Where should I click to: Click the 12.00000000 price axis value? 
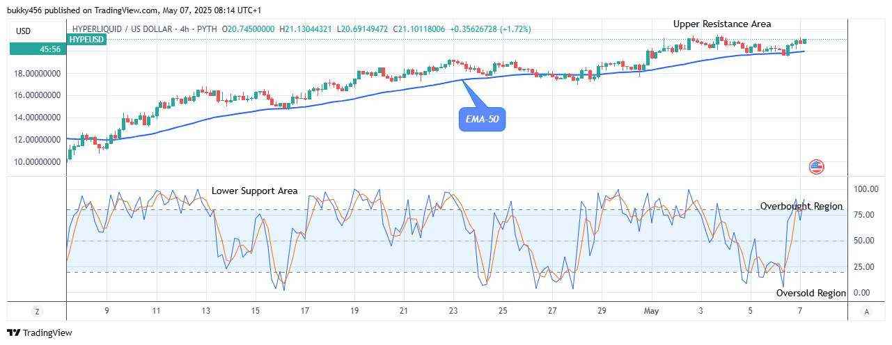(38, 140)
